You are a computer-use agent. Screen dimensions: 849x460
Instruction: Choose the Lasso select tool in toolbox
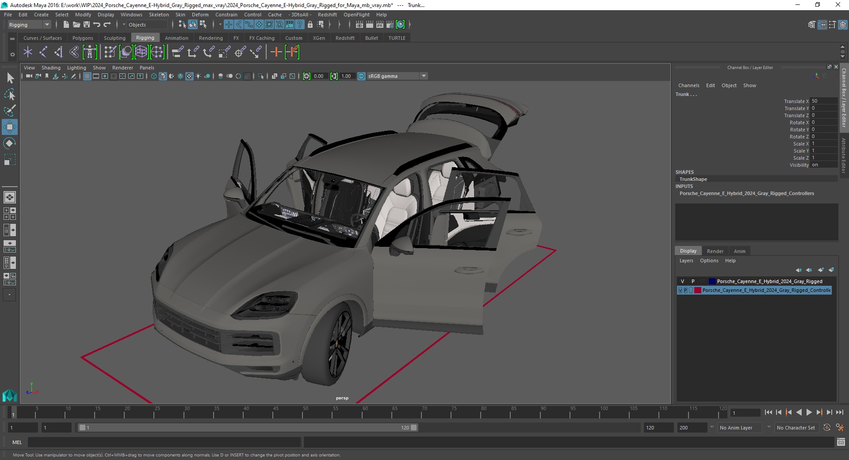point(9,94)
